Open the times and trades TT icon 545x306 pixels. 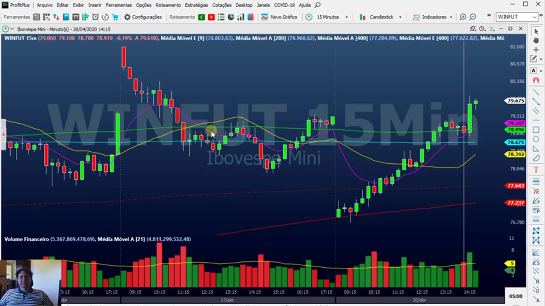[x=76, y=17]
